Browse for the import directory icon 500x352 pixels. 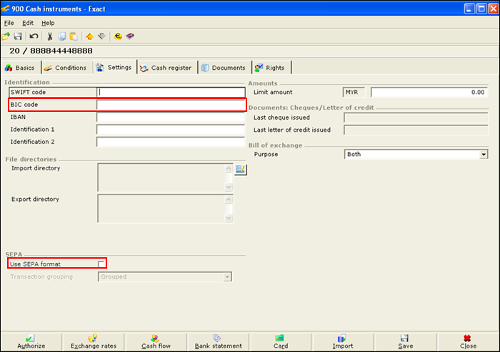(240, 169)
